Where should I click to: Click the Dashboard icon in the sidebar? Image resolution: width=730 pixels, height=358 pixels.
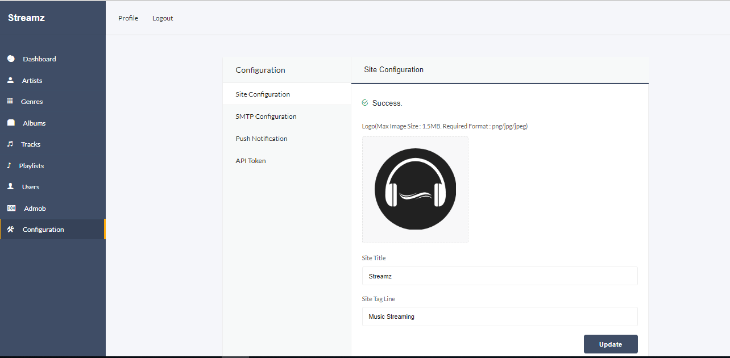click(x=11, y=59)
